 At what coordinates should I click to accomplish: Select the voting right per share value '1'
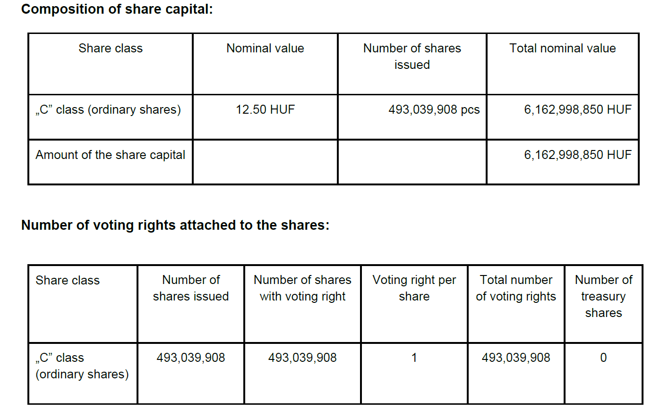[414, 358]
